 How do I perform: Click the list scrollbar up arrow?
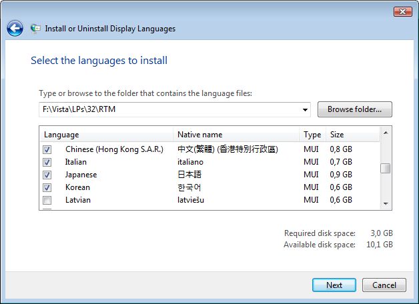click(x=386, y=133)
